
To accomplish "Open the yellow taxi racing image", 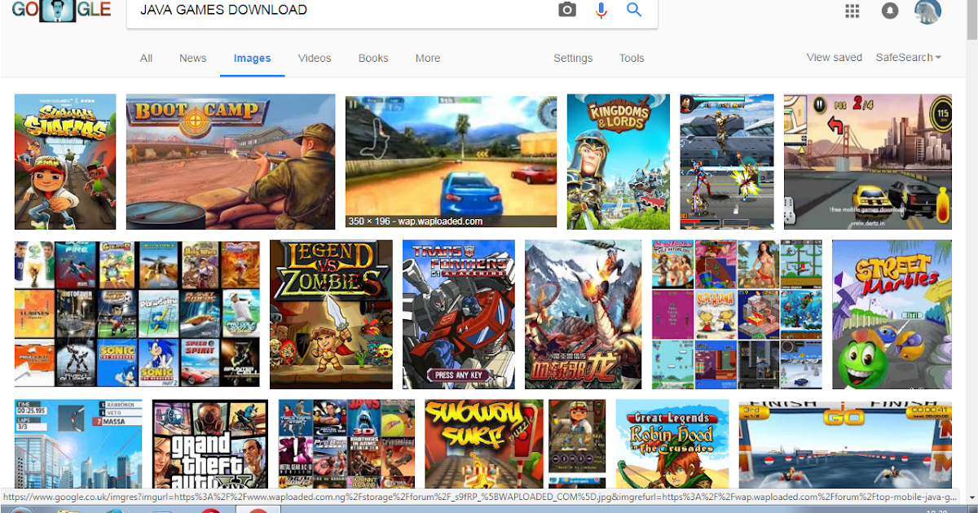I will point(868,162).
